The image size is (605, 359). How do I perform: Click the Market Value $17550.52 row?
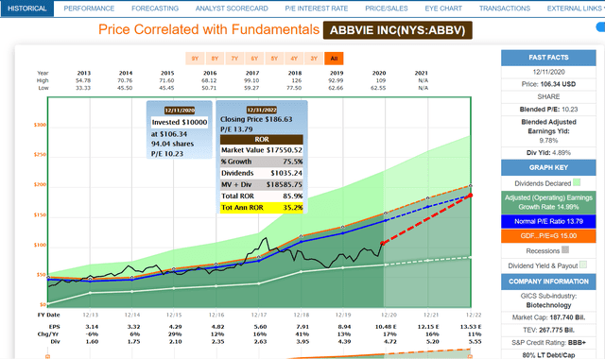point(262,150)
